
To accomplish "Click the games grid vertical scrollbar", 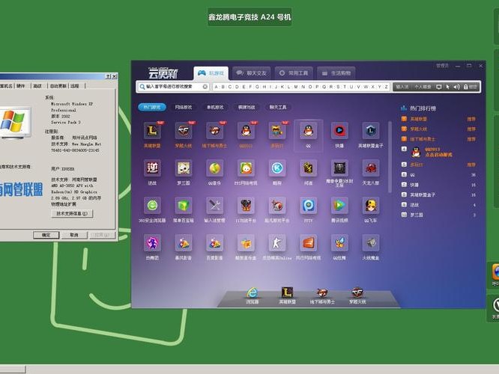I will coord(390,156).
